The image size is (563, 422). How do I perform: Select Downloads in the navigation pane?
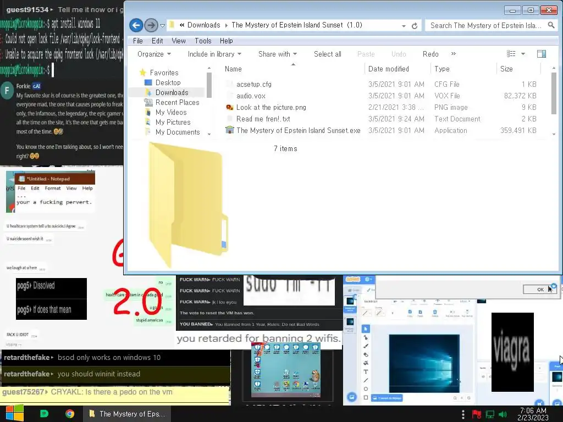click(x=172, y=92)
